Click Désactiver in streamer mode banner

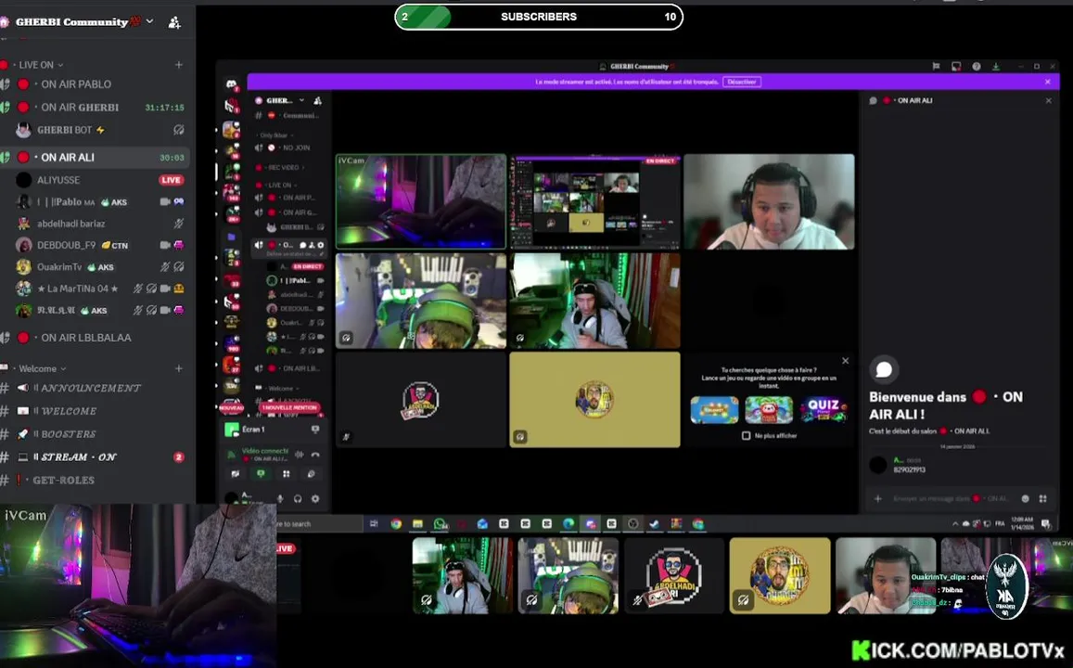742,82
